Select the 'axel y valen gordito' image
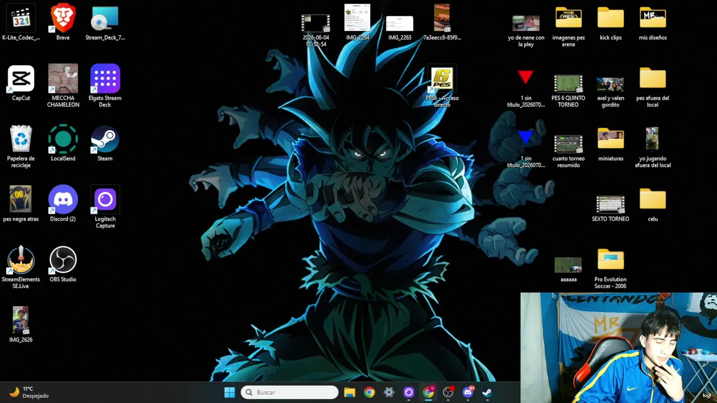The height and width of the screenshot is (403, 717). coord(611,92)
